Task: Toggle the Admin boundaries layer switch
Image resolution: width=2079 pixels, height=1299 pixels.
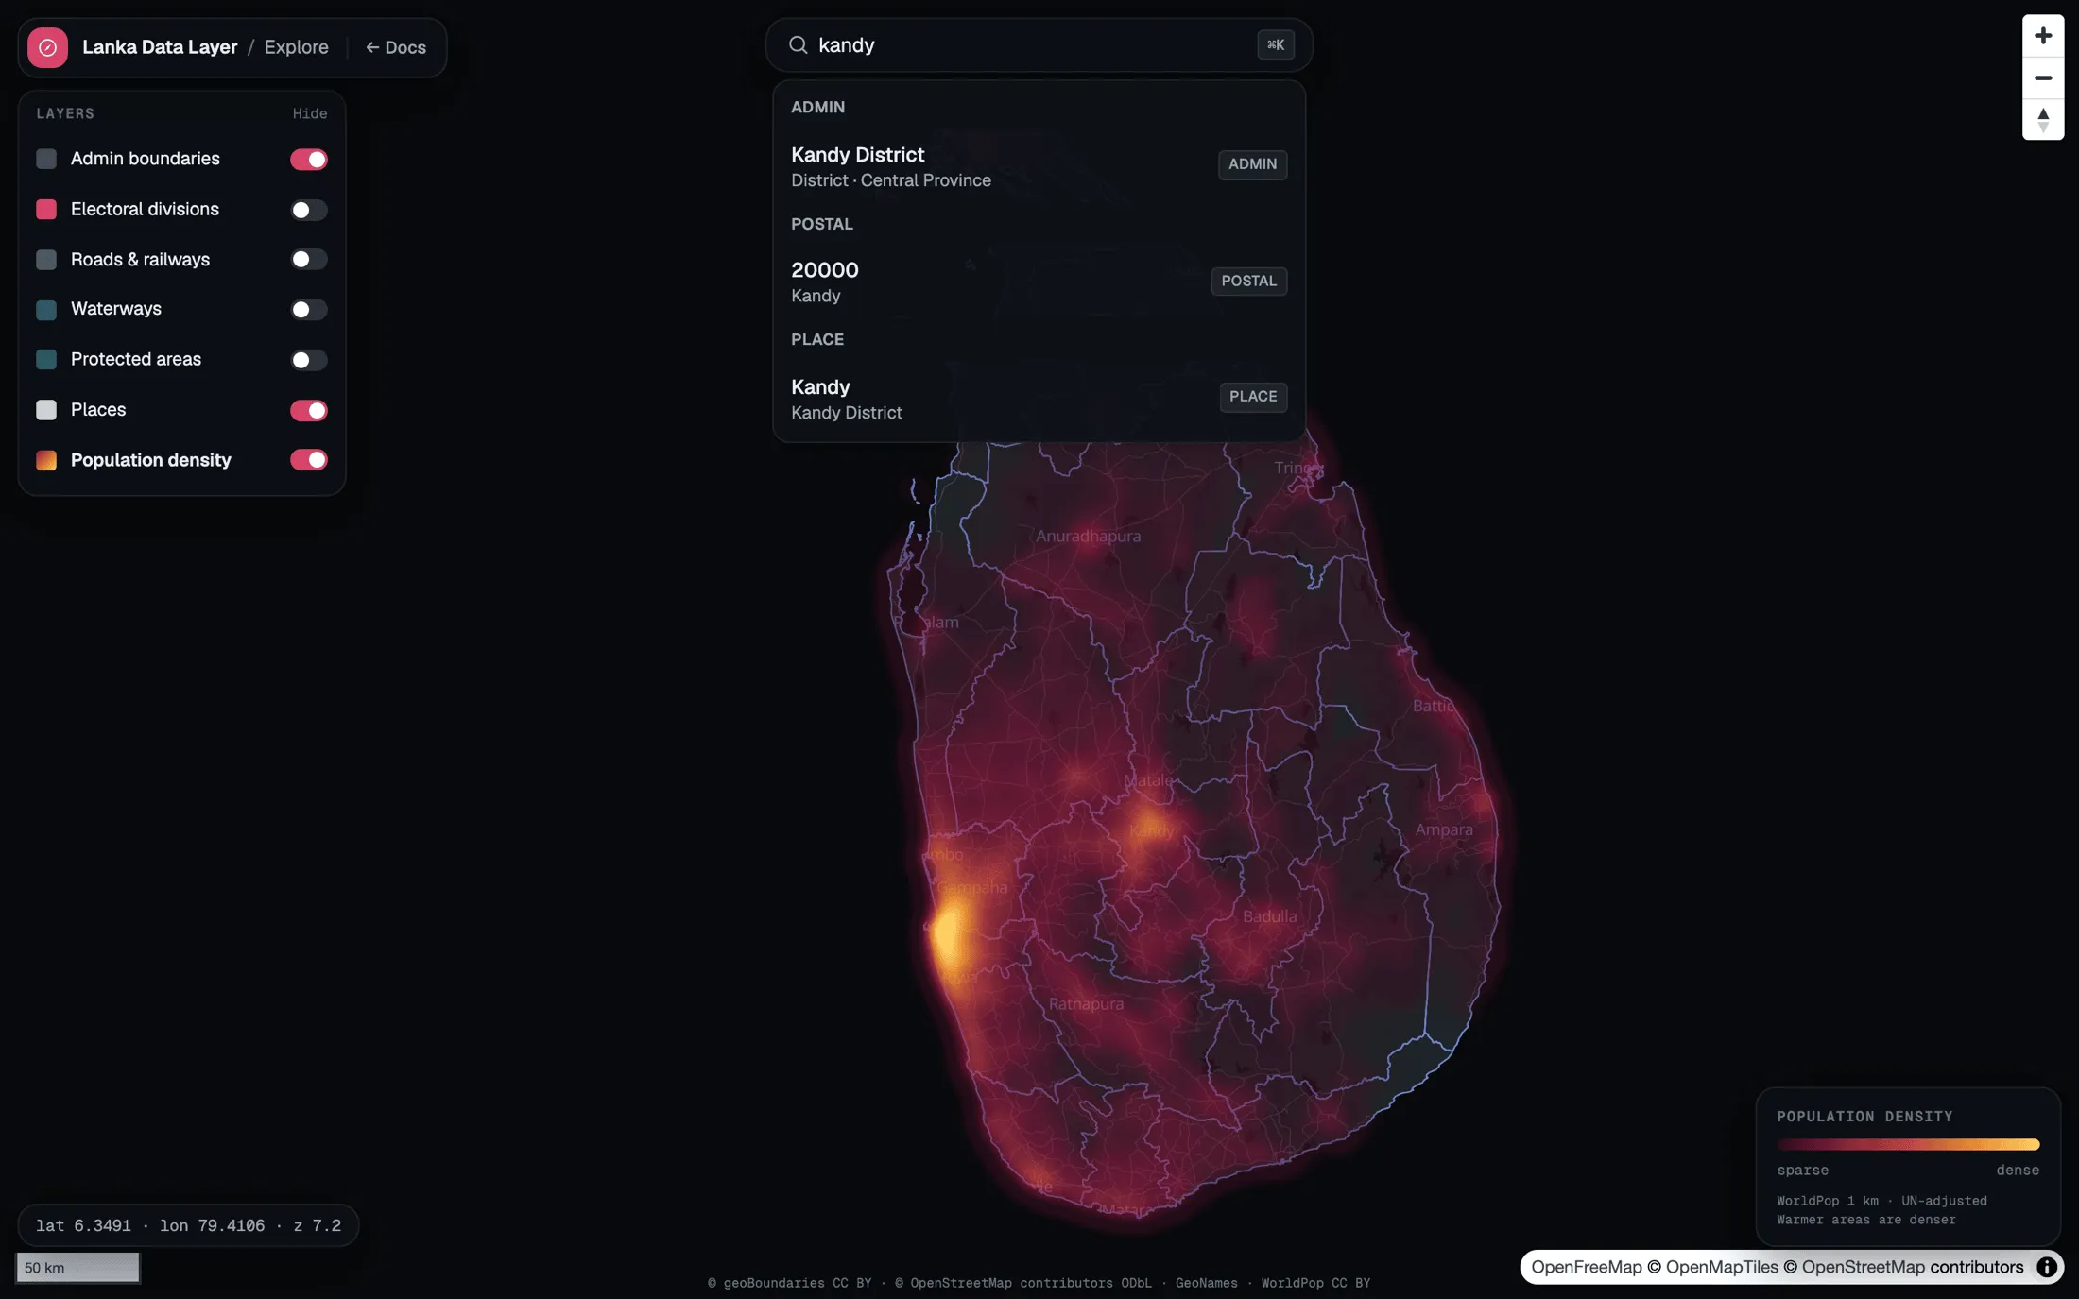Action: point(309,159)
